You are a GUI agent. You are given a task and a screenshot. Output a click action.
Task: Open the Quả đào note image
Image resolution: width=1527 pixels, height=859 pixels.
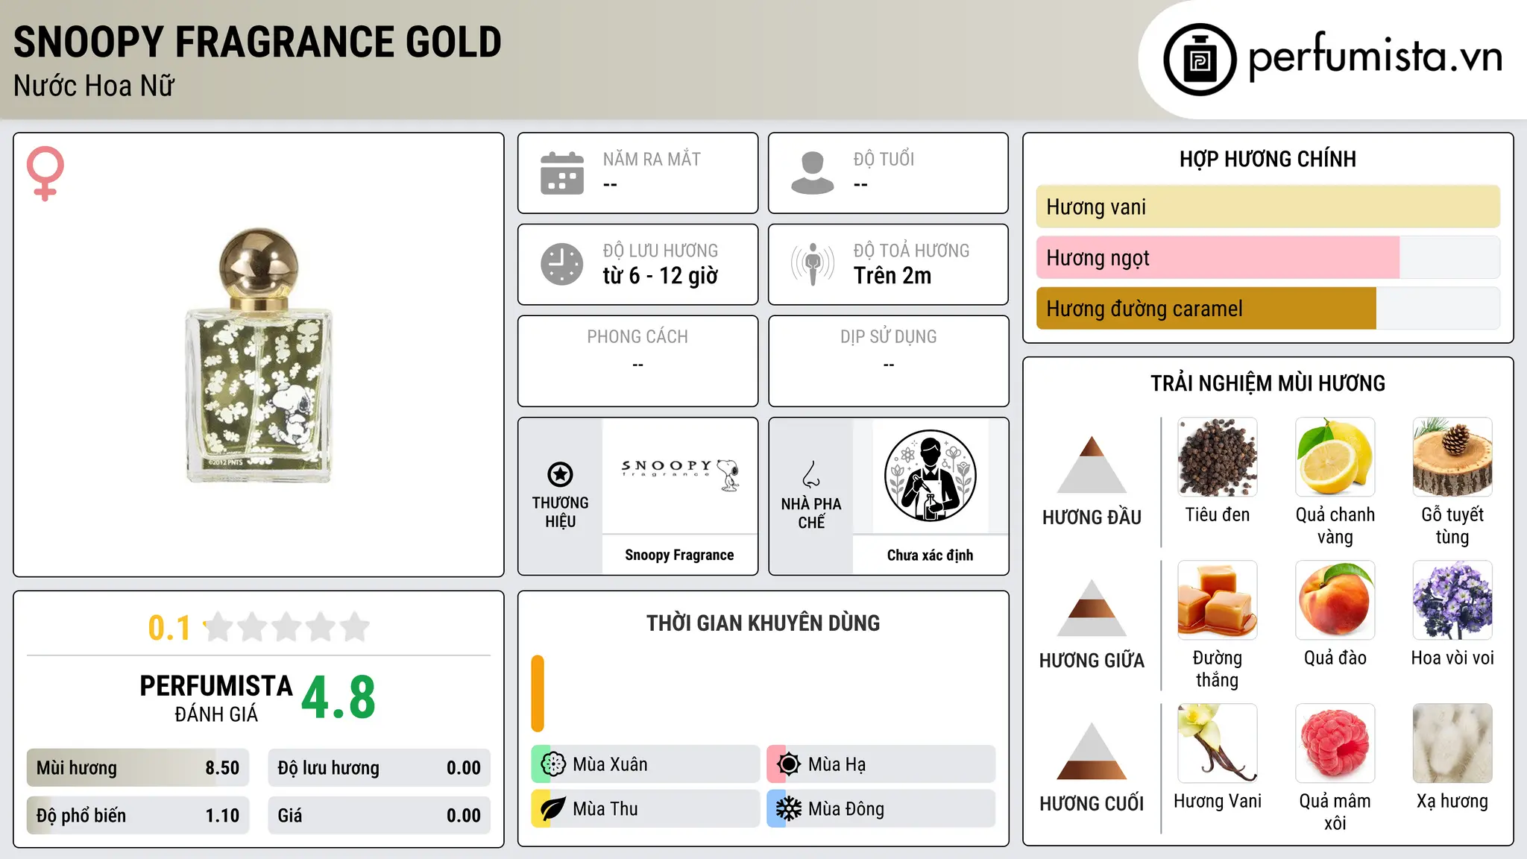[1335, 600]
